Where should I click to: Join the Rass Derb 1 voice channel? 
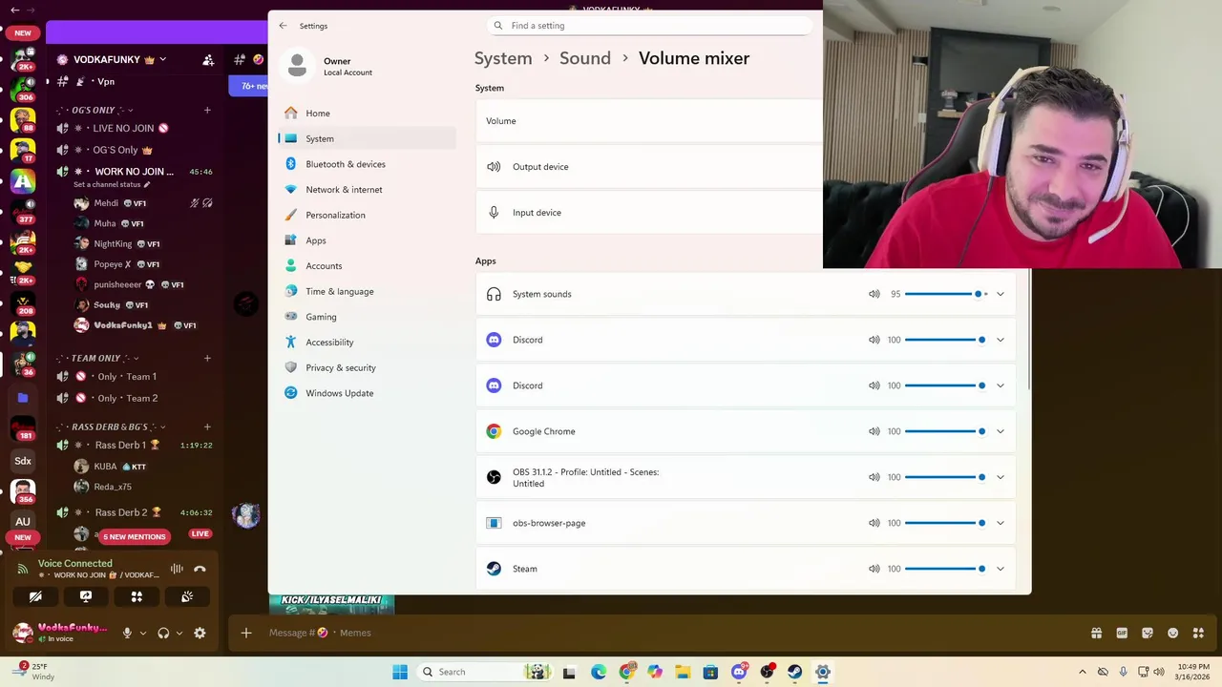120,445
